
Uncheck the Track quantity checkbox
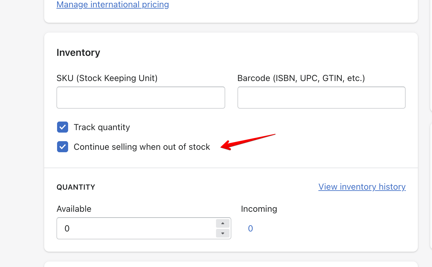[x=63, y=127]
